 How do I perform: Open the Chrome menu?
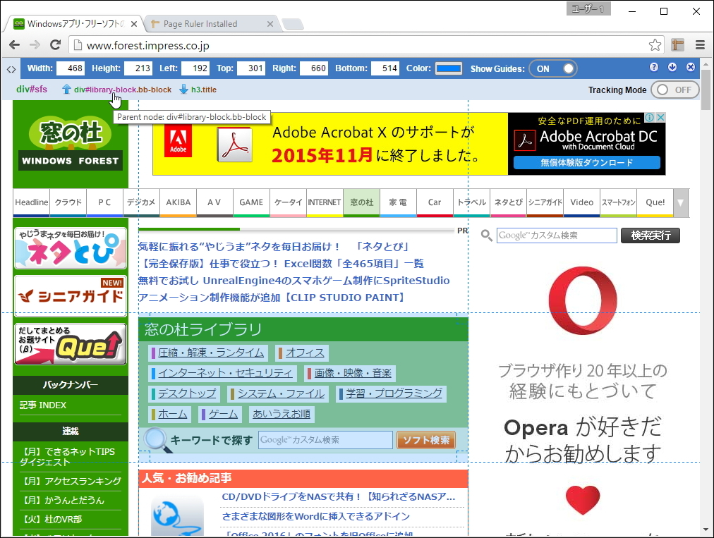pyautogui.click(x=701, y=44)
